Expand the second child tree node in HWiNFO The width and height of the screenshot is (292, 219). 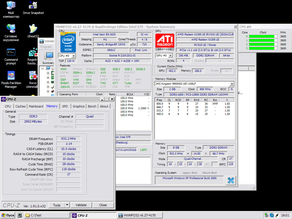48,78
